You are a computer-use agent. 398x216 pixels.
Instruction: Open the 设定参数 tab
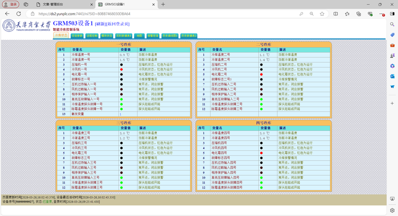coord(77,36)
